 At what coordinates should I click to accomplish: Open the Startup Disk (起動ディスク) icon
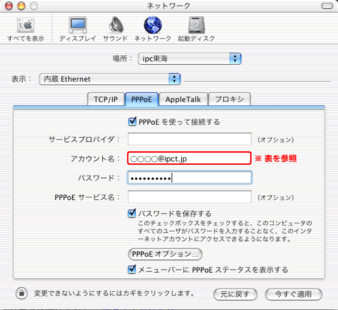tap(197, 25)
